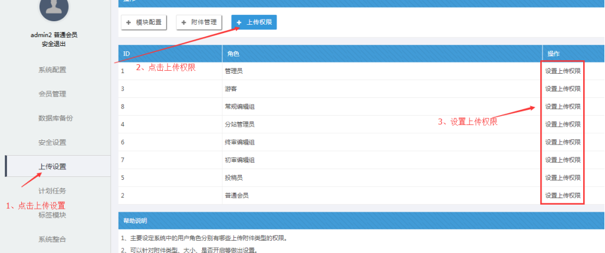Set upload permission for 终审编辑组

coord(563,142)
